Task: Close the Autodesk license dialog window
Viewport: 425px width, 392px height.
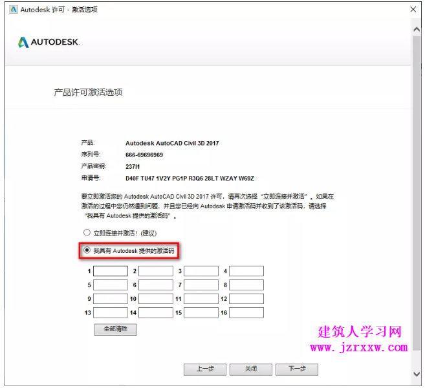Action: click(x=413, y=10)
